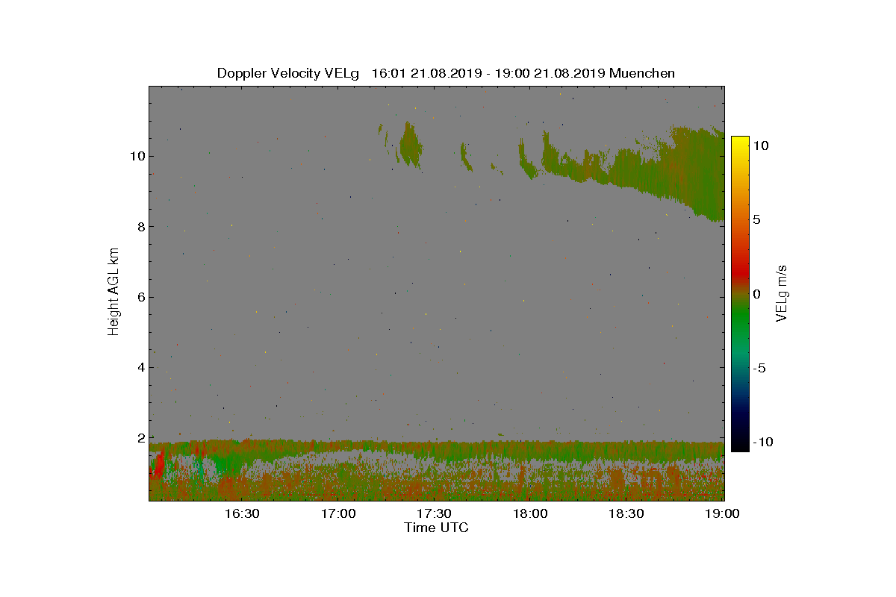896x597 pixels.
Task: Click the 16:30 time axis label
Action: coord(242,514)
